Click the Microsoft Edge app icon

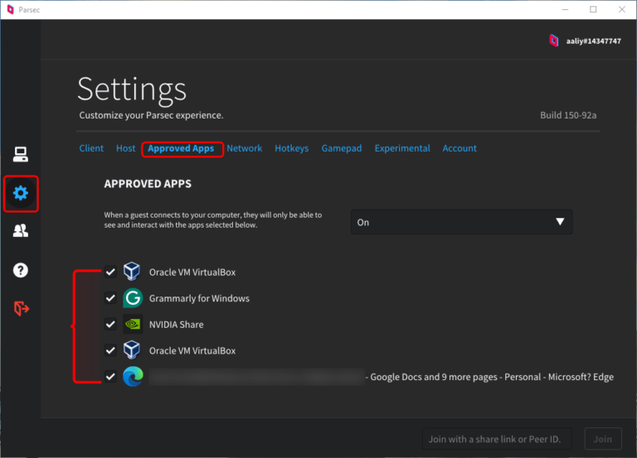(x=133, y=377)
